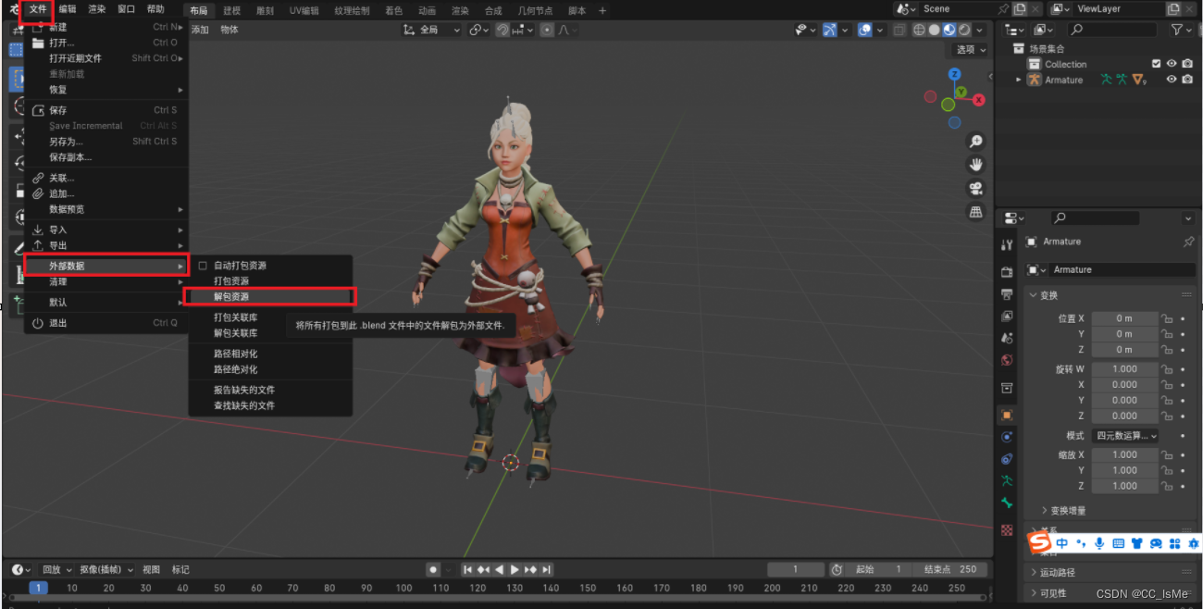Viewport: 1203px width, 609px height.
Task: Expand the 默认 submenu
Action: coord(106,302)
